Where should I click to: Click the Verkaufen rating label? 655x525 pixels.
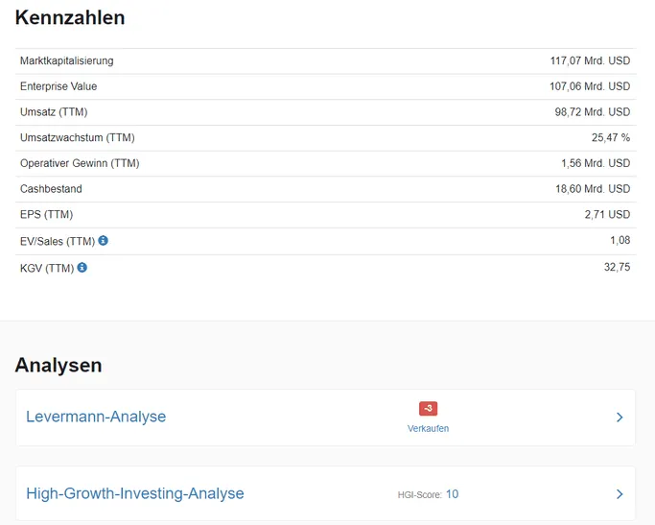[428, 428]
